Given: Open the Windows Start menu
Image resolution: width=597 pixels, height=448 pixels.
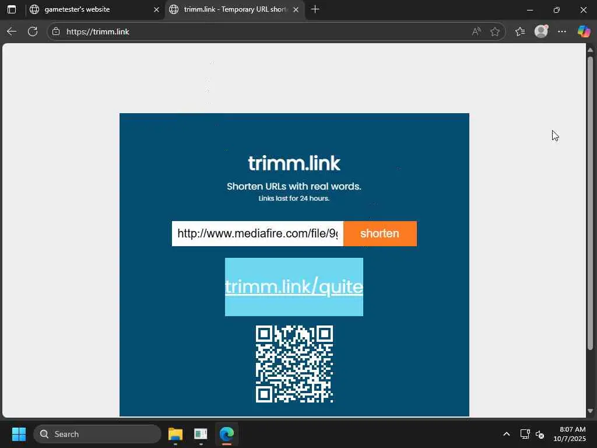Looking at the screenshot, I should 19,434.
